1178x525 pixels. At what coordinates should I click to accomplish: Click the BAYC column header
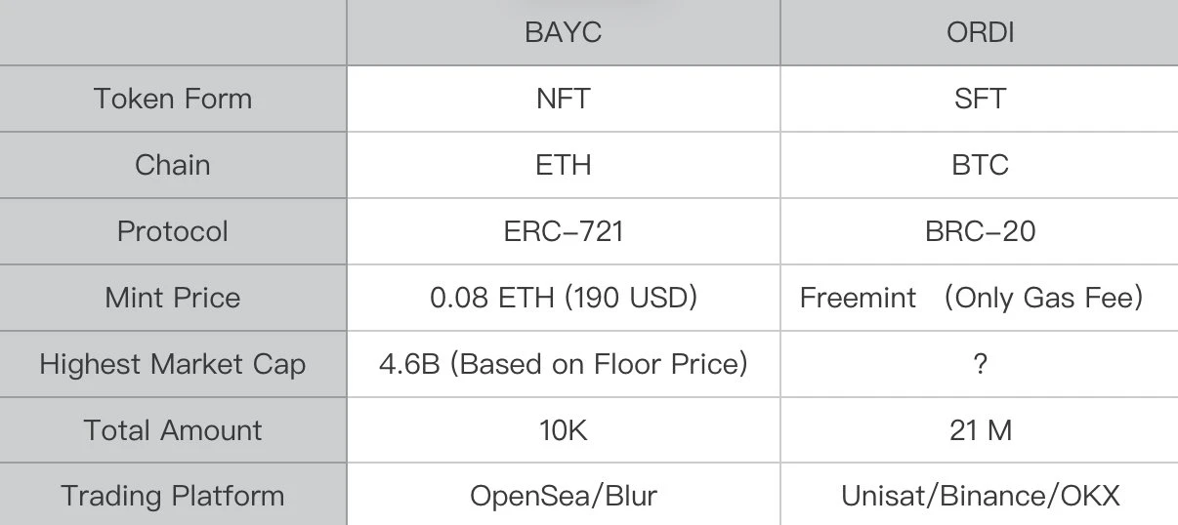pos(563,32)
